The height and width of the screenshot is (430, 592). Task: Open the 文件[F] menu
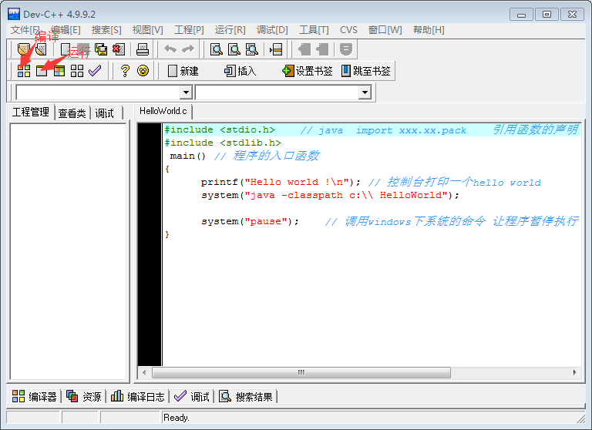25,30
